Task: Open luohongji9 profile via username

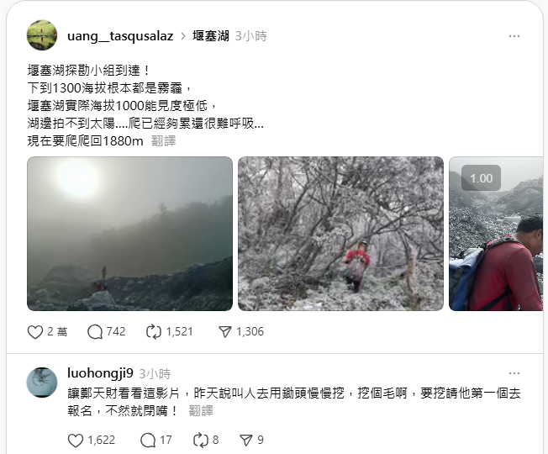Action: pos(100,373)
